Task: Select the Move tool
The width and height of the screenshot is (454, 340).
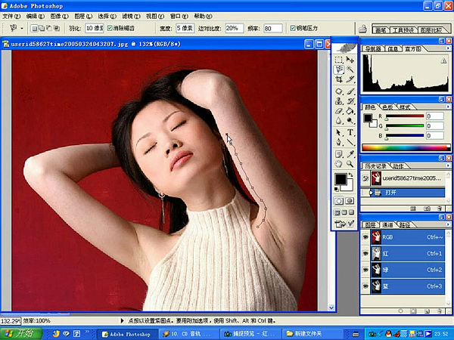Action: [x=350, y=60]
